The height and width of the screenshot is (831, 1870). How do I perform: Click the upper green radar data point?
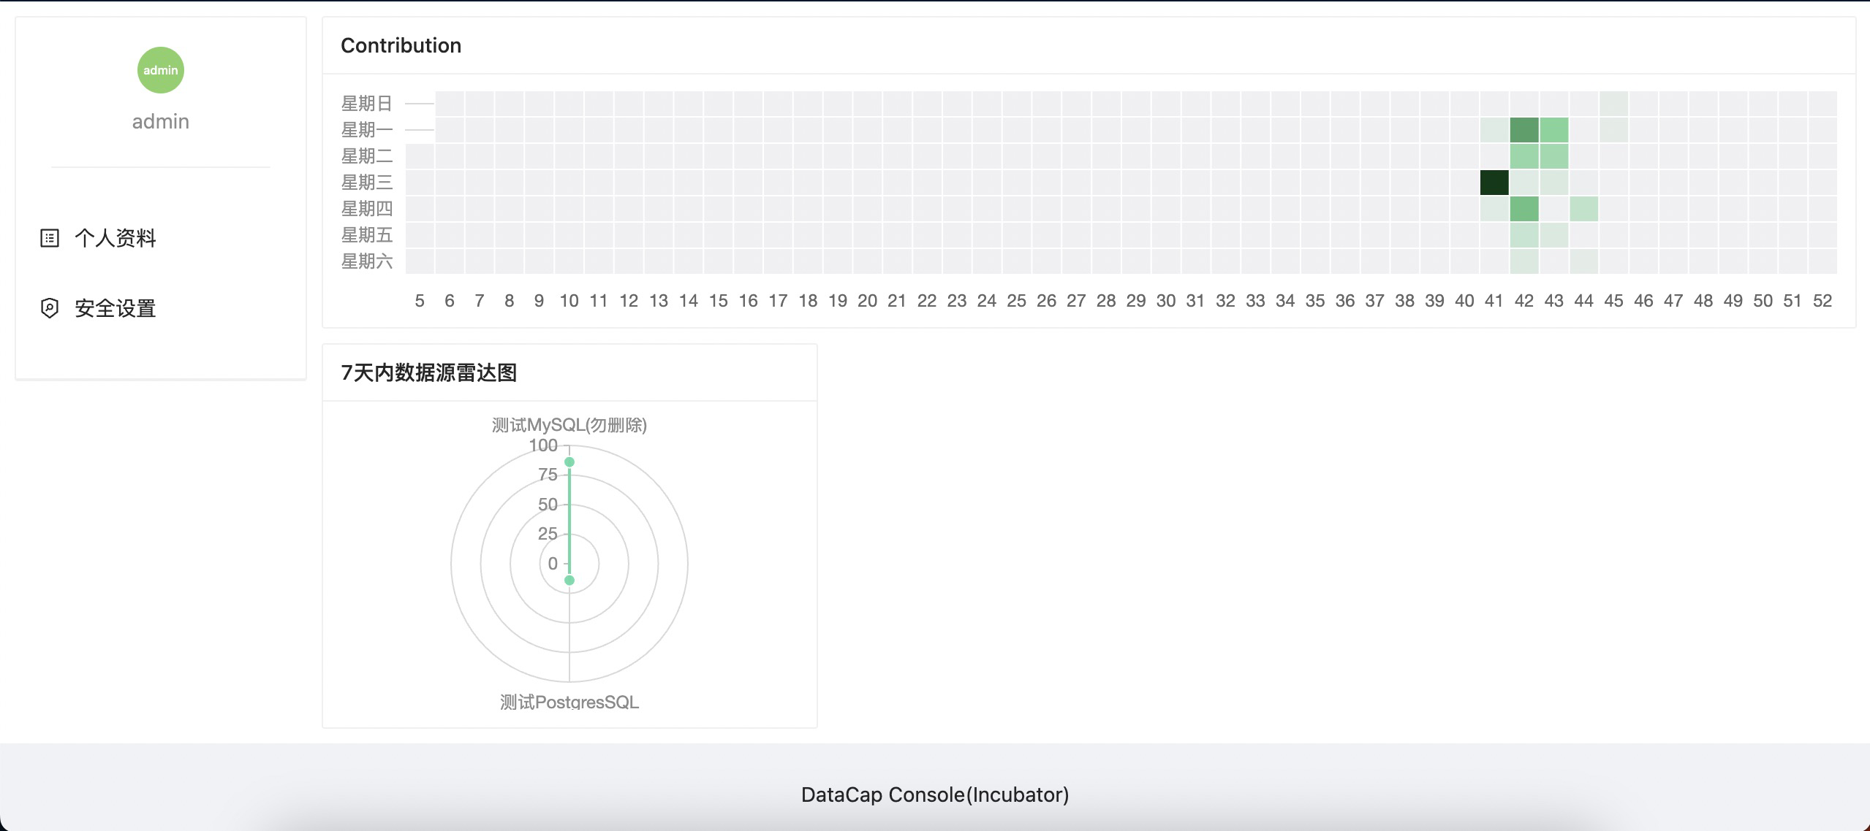tap(569, 462)
